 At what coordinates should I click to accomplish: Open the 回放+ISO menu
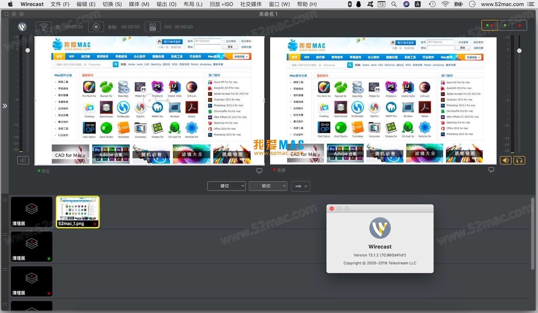click(x=222, y=4)
